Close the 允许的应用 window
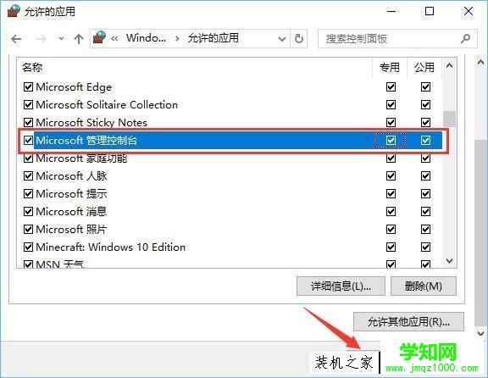The image size is (488, 378). coord(469,12)
